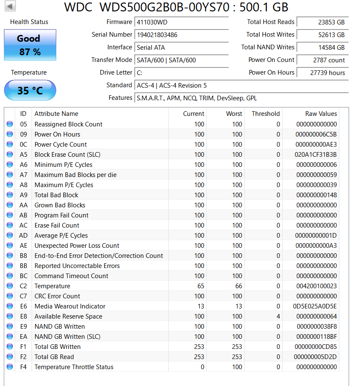This screenshot has height=386, width=352.
Task: Select the Total GB Written attribute name
Action: pos(58,347)
